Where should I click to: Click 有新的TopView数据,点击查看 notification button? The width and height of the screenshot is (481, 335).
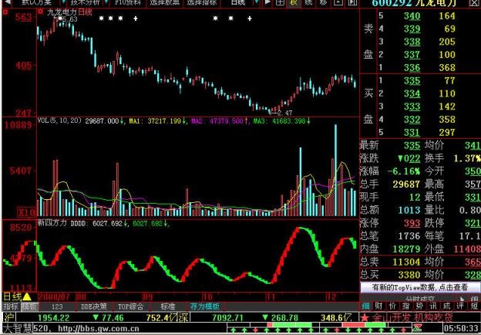(420, 287)
